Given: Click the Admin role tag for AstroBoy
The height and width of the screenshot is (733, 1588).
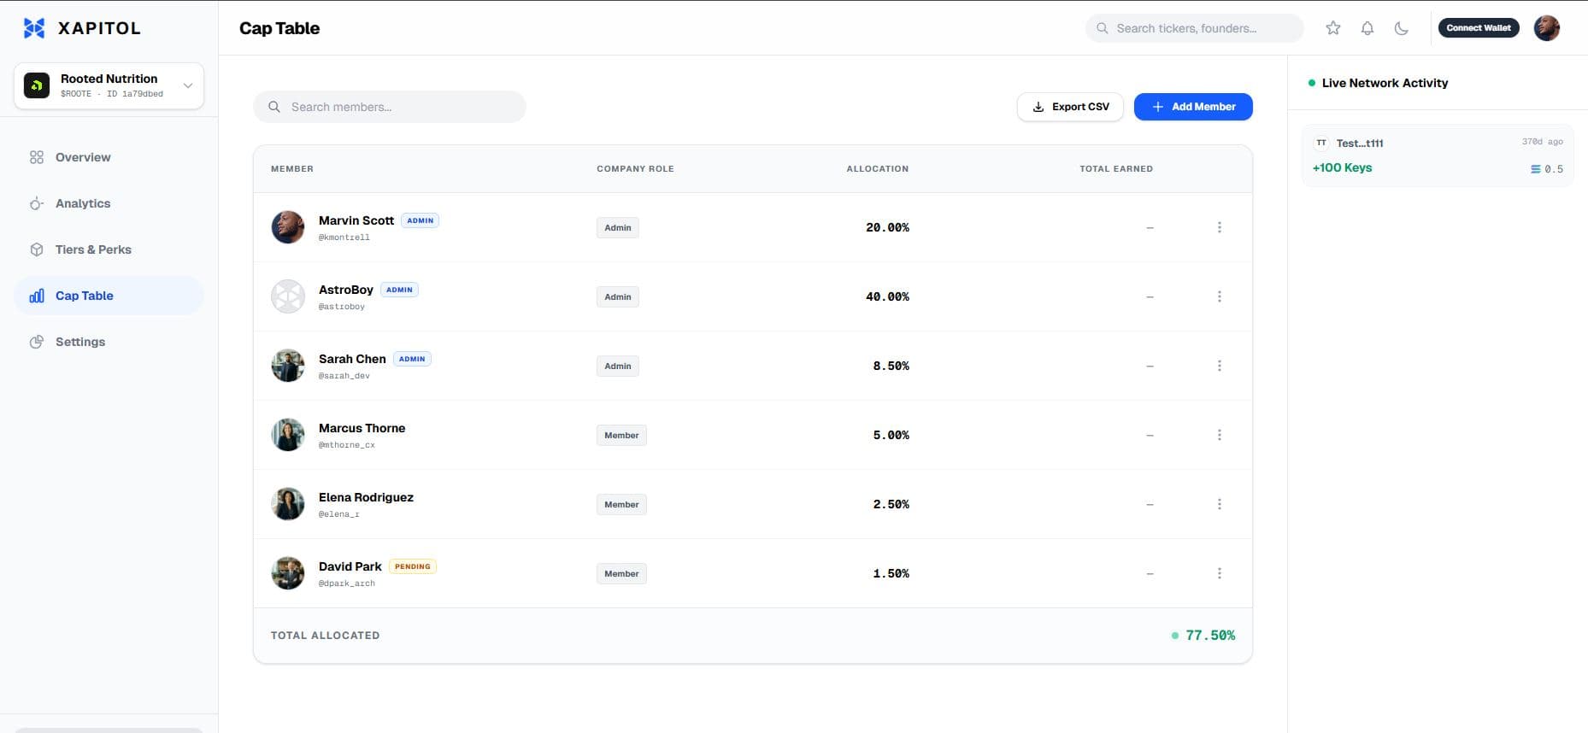Looking at the screenshot, I should 618,296.
